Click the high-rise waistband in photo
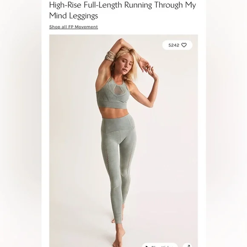Screen dimensions: 247x247 click(118, 124)
